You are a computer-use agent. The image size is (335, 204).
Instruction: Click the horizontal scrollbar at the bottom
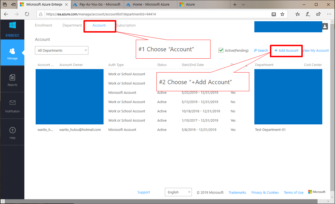[x=161, y=201]
